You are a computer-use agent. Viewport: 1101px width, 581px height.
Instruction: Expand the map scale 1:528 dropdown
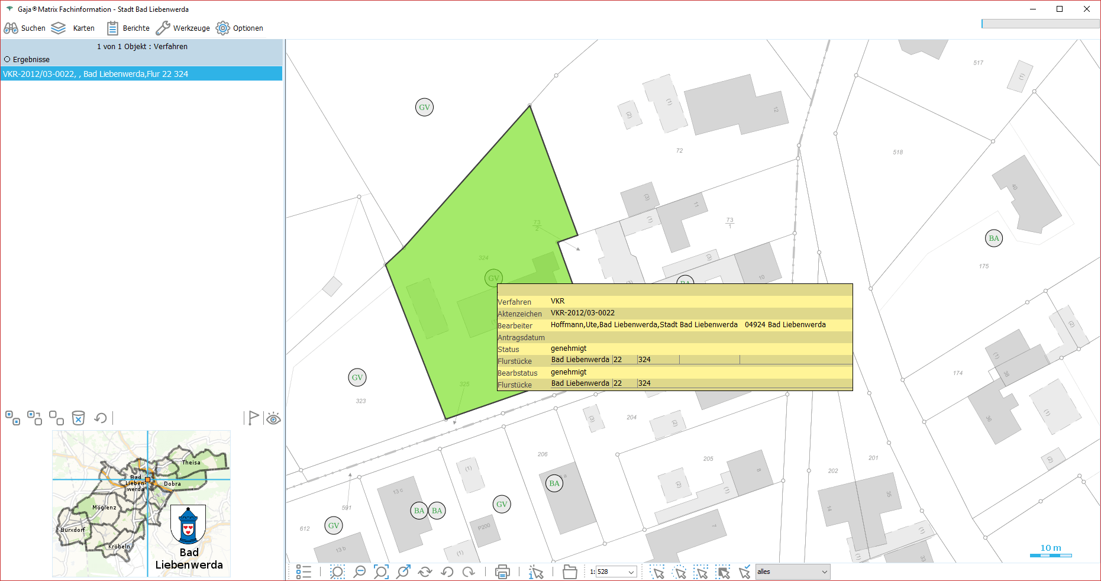tap(631, 572)
